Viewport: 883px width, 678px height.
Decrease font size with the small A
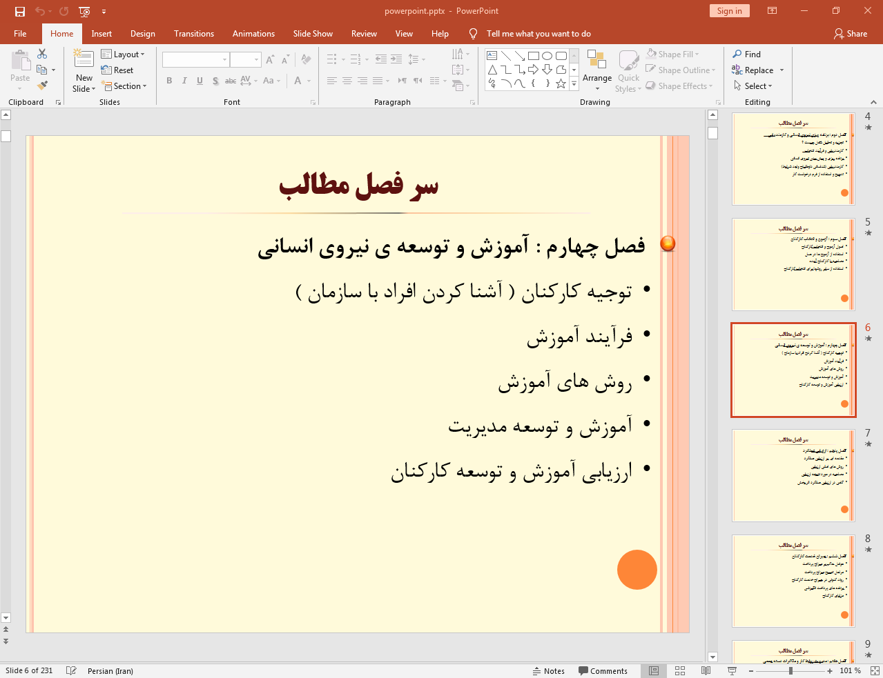(x=285, y=60)
